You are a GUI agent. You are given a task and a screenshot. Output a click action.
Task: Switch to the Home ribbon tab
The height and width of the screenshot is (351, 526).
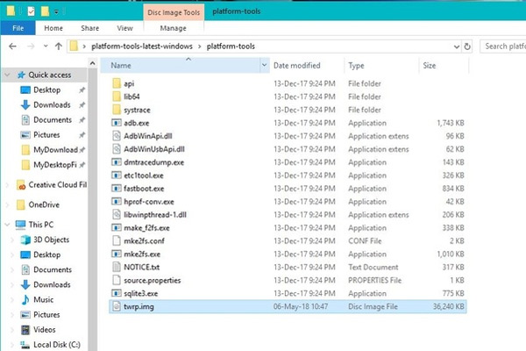pyautogui.click(x=53, y=28)
